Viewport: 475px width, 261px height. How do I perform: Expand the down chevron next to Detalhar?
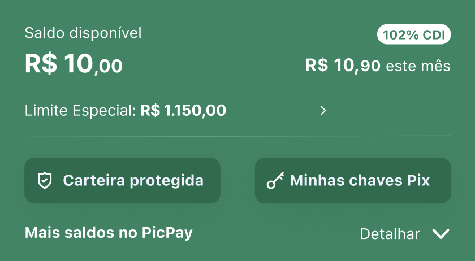pos(441,234)
